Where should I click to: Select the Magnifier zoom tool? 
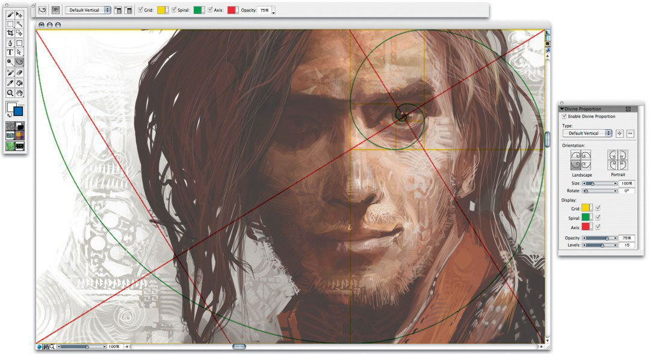click(x=10, y=93)
